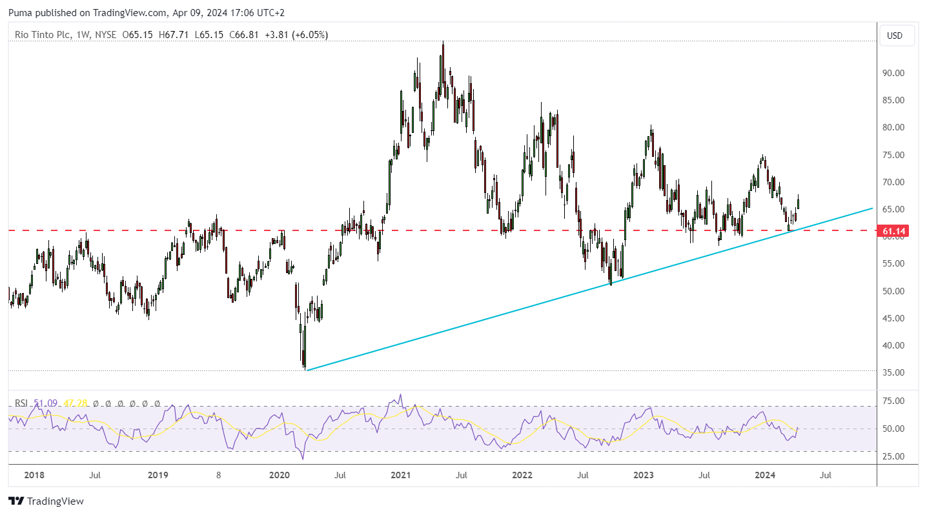This screenshot has height=515, width=927.
Task: Select the RSI indicator legend label
Action: point(21,403)
